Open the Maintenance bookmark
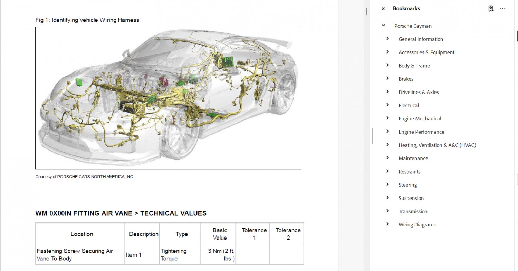518x271 pixels. [x=413, y=158]
